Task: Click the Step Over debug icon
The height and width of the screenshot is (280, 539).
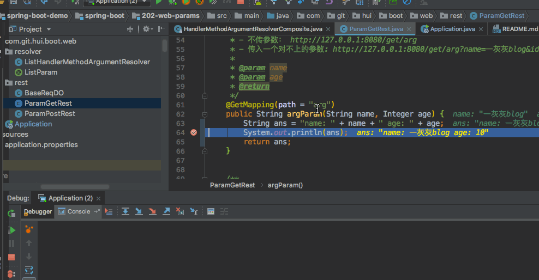Action: pos(125,211)
